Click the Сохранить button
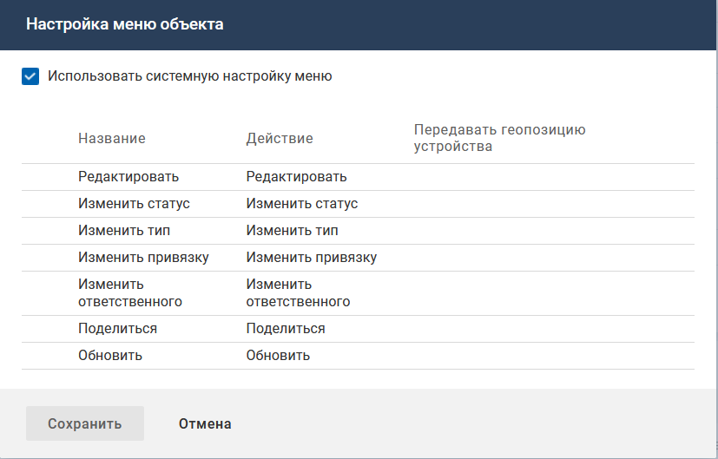 pyautogui.click(x=85, y=424)
